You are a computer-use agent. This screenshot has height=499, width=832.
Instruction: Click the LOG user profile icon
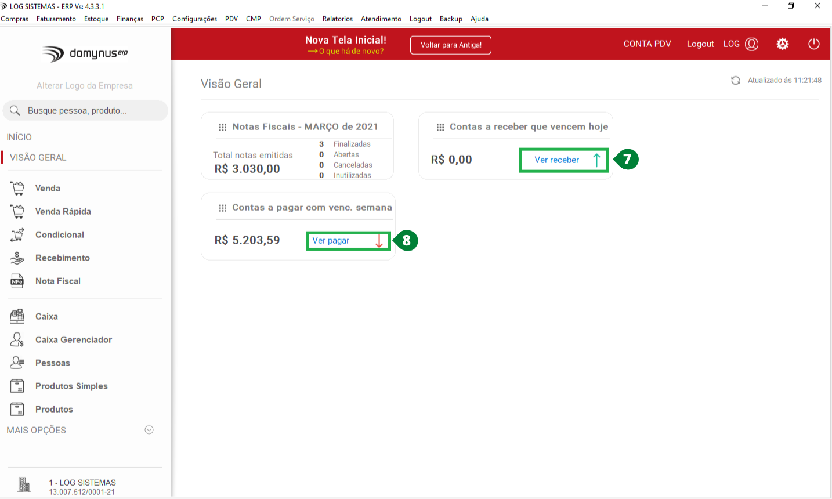pyautogui.click(x=752, y=44)
